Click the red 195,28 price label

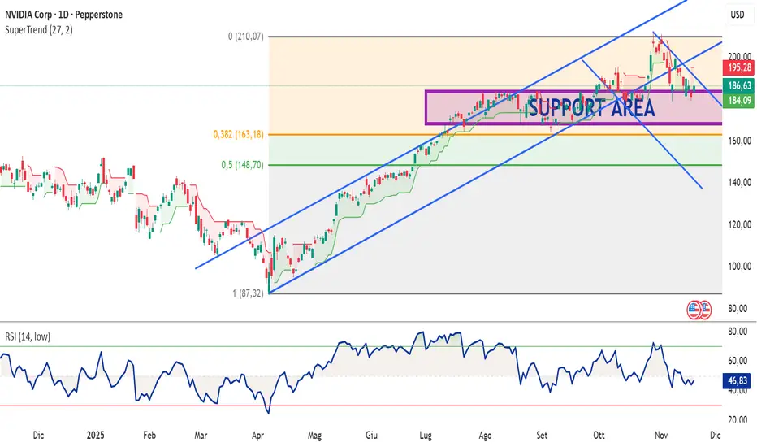738,67
